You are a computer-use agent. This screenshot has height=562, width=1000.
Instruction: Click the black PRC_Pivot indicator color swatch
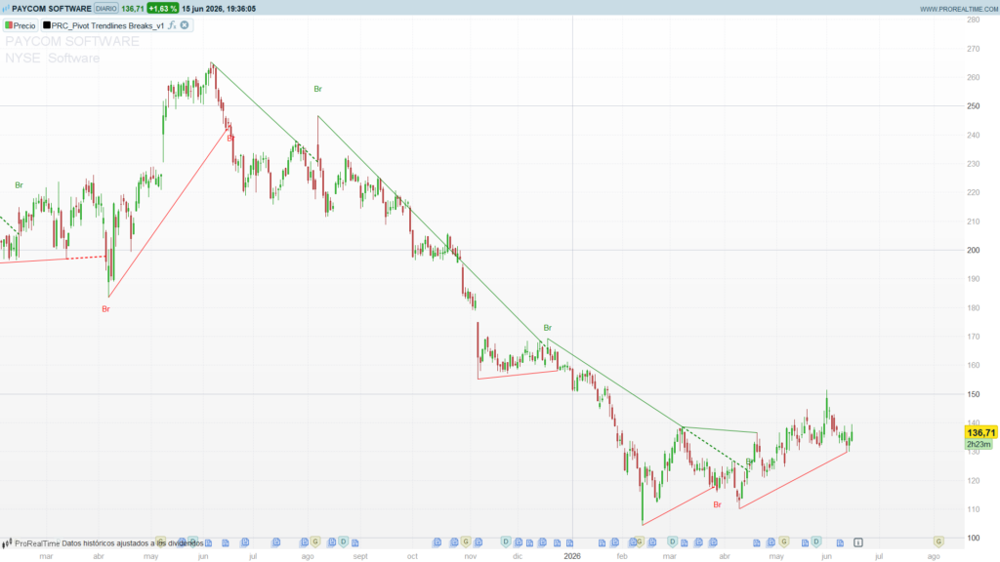click(47, 25)
